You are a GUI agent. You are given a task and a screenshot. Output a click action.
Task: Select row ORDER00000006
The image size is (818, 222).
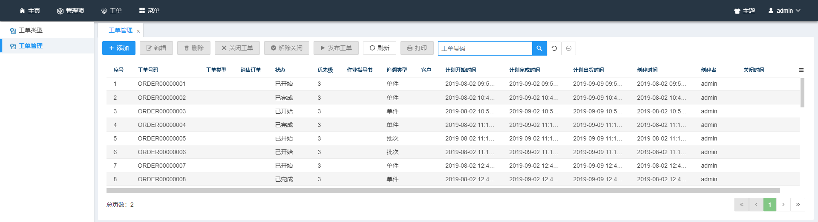click(453, 152)
